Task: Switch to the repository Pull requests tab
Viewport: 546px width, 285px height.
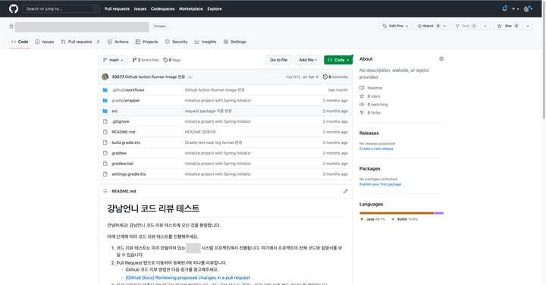Action: (x=80, y=42)
